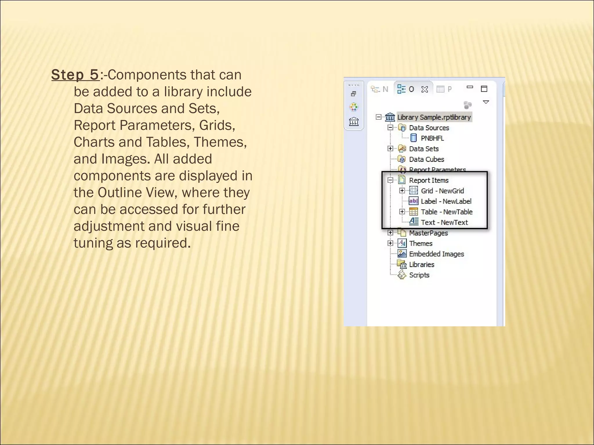Expand the Grid - NewGrid node
594x445 pixels.
point(402,191)
